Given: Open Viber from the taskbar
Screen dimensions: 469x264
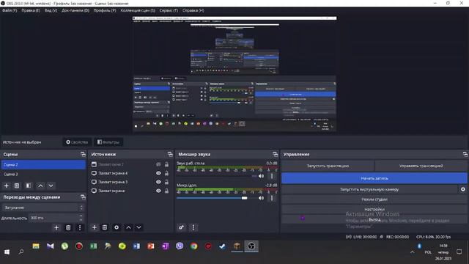Looking at the screenshot, I should pos(180,246).
